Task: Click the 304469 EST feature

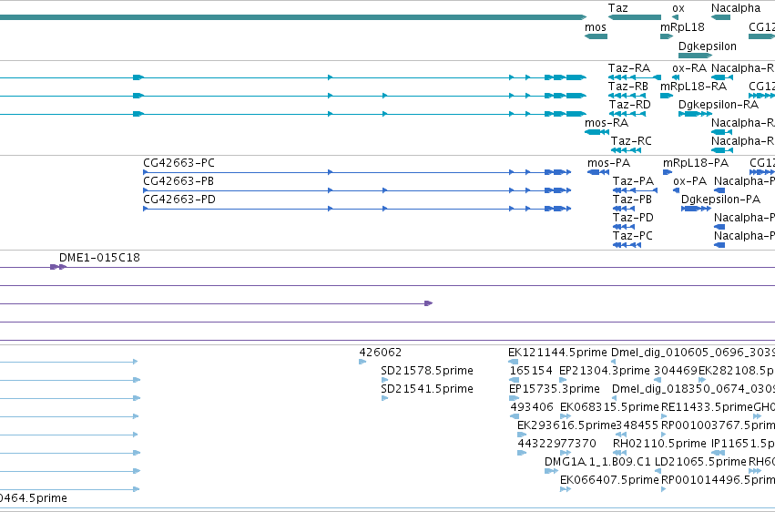Action: (x=658, y=380)
